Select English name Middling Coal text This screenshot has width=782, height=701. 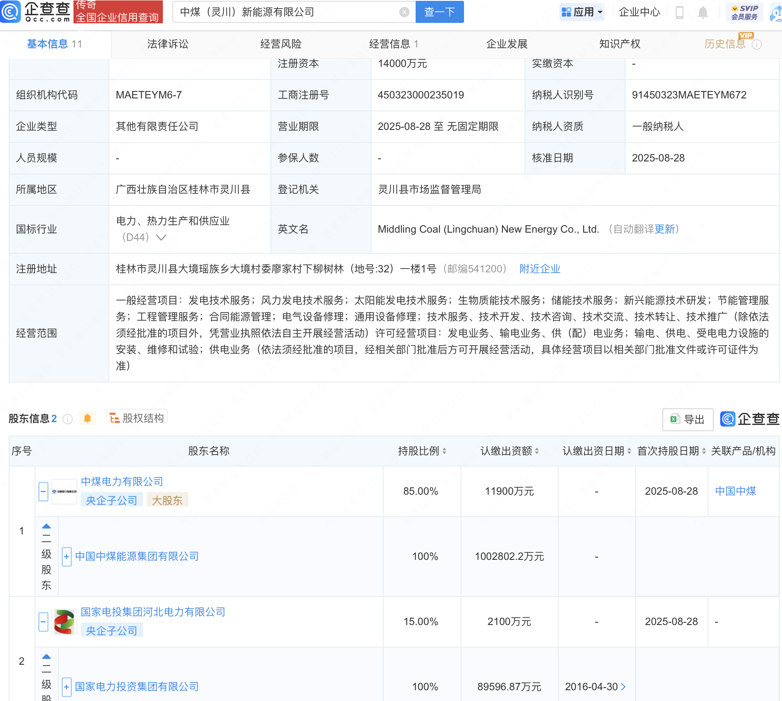[488, 229]
